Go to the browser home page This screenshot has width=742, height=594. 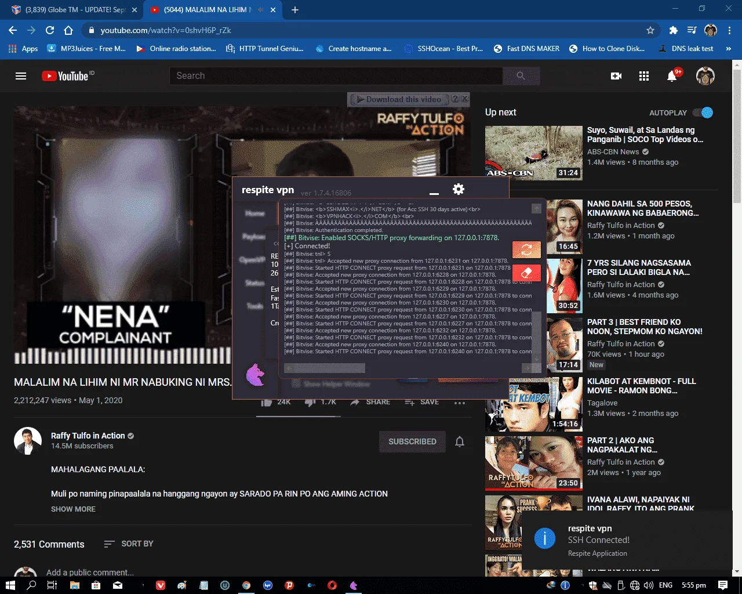click(x=68, y=30)
